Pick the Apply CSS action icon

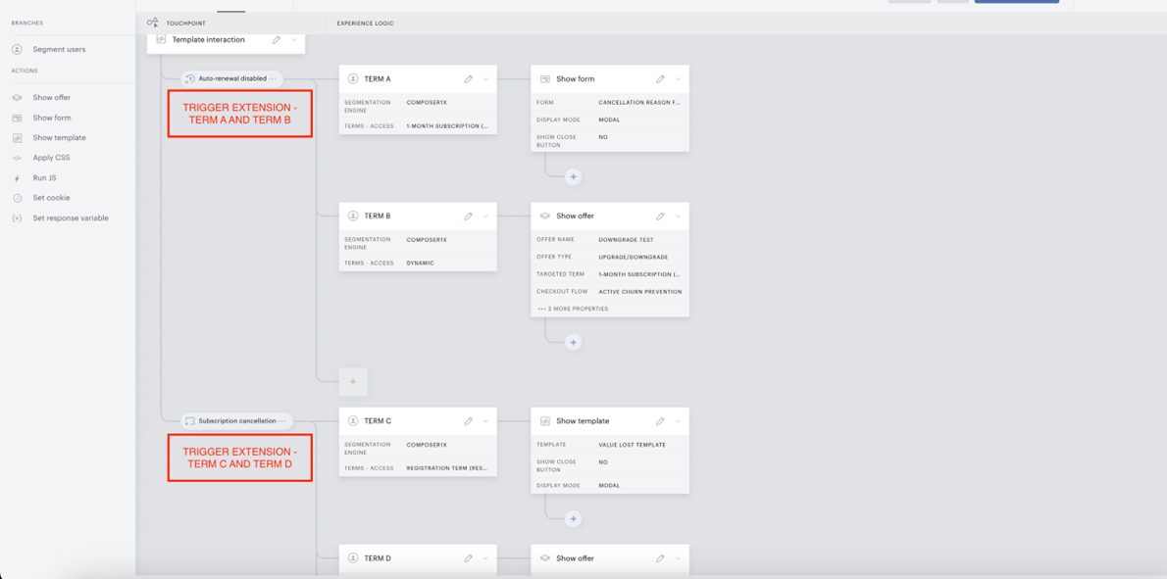[17, 159]
